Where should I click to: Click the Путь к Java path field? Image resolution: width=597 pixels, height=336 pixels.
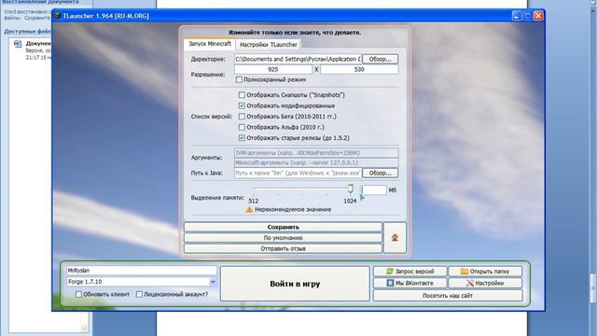(298, 173)
